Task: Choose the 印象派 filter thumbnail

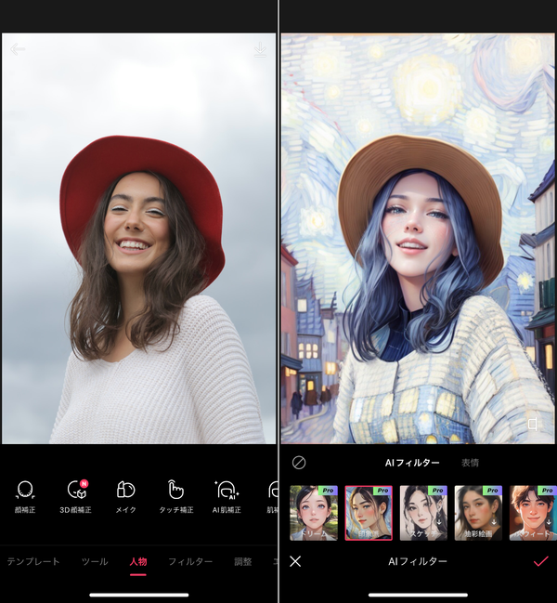Action: (x=369, y=513)
